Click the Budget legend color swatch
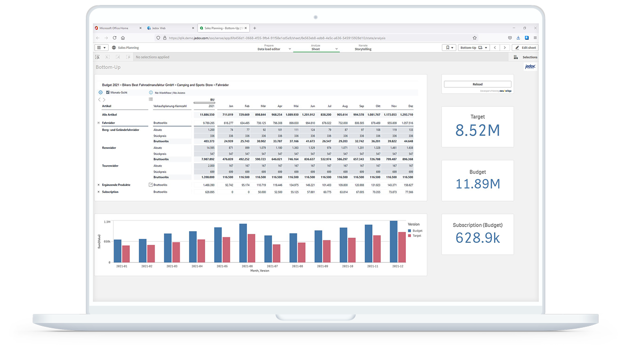 pyautogui.click(x=409, y=231)
